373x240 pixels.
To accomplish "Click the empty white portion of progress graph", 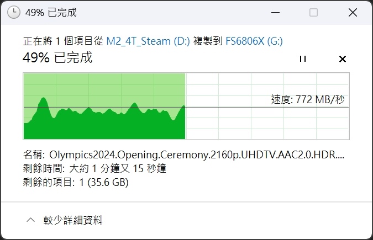I will pyautogui.click(x=267, y=124).
